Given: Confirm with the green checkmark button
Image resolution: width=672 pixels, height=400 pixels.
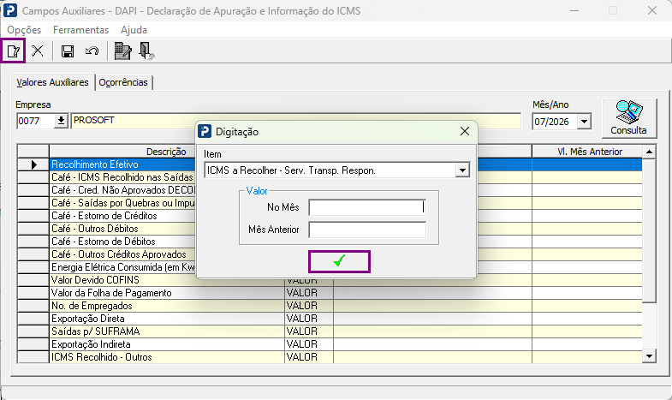Looking at the screenshot, I should click(339, 261).
